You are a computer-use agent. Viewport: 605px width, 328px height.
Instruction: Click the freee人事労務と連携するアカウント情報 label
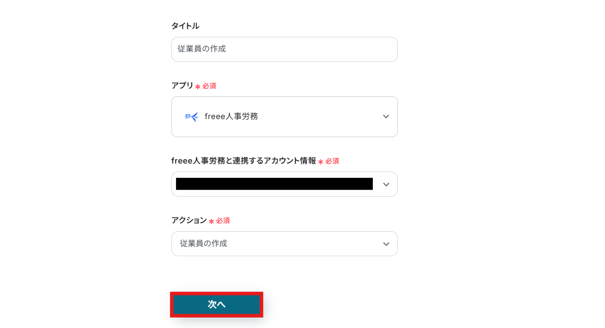tap(244, 161)
